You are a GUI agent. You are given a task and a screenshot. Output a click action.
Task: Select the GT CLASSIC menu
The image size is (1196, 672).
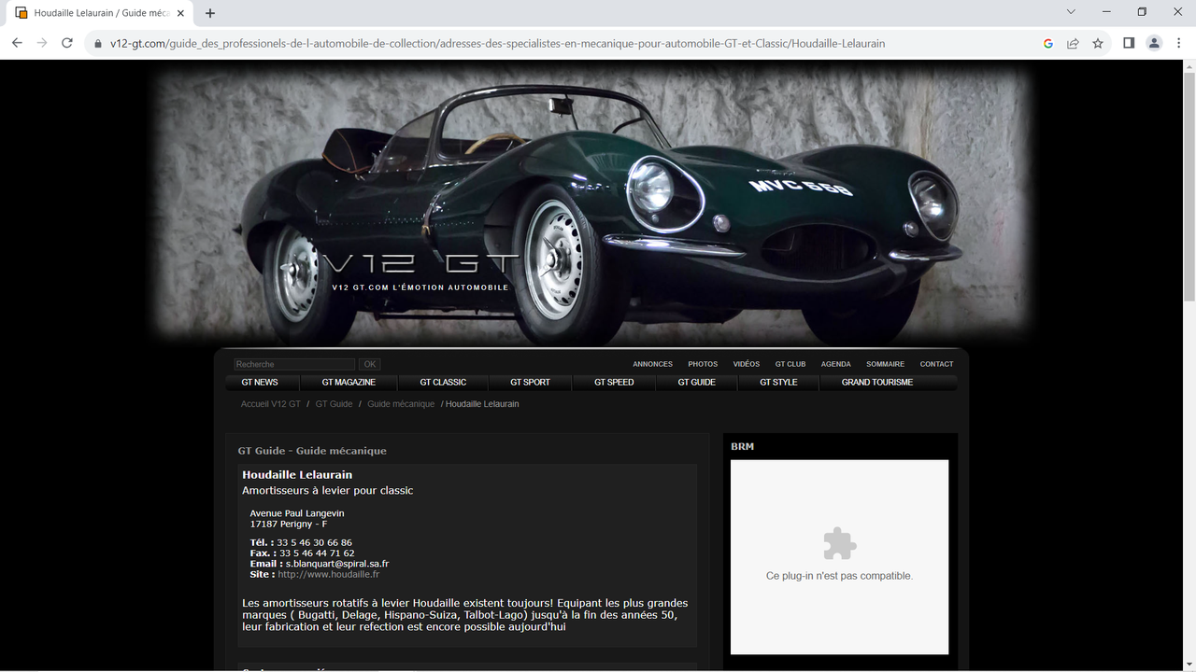[443, 383]
